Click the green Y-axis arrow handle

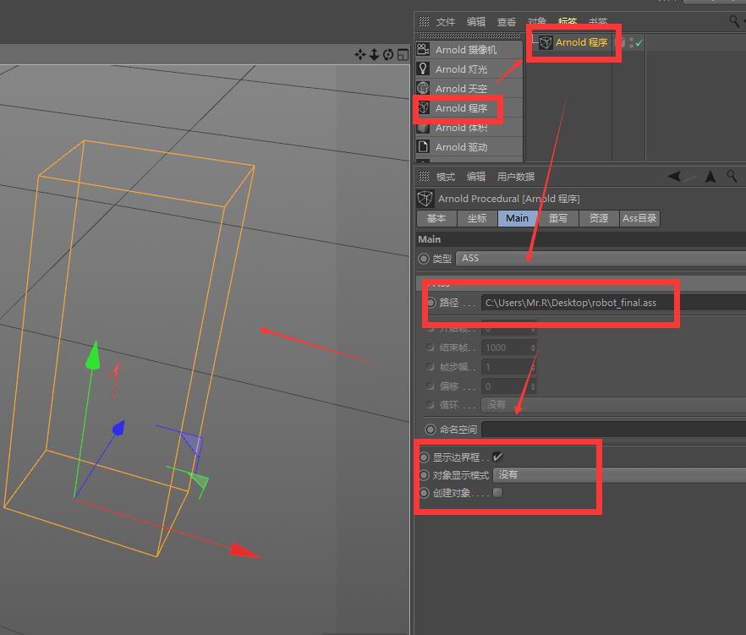click(93, 356)
